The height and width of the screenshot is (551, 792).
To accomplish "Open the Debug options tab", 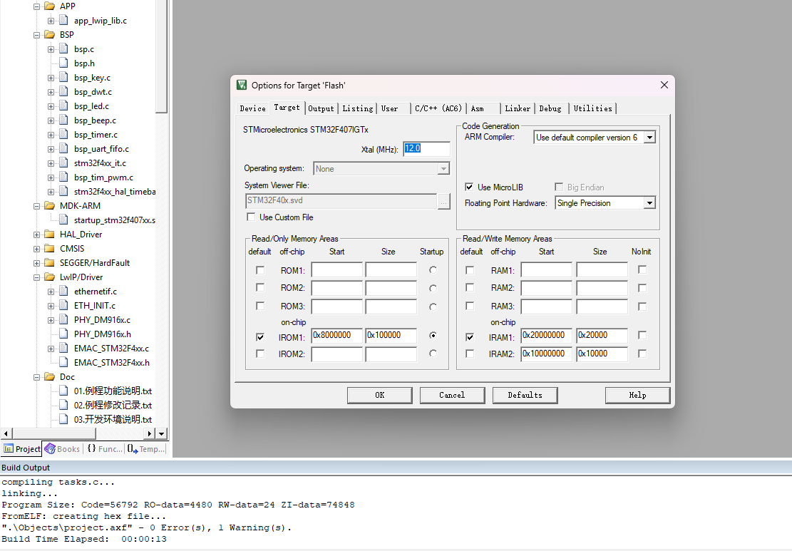I will coord(550,108).
